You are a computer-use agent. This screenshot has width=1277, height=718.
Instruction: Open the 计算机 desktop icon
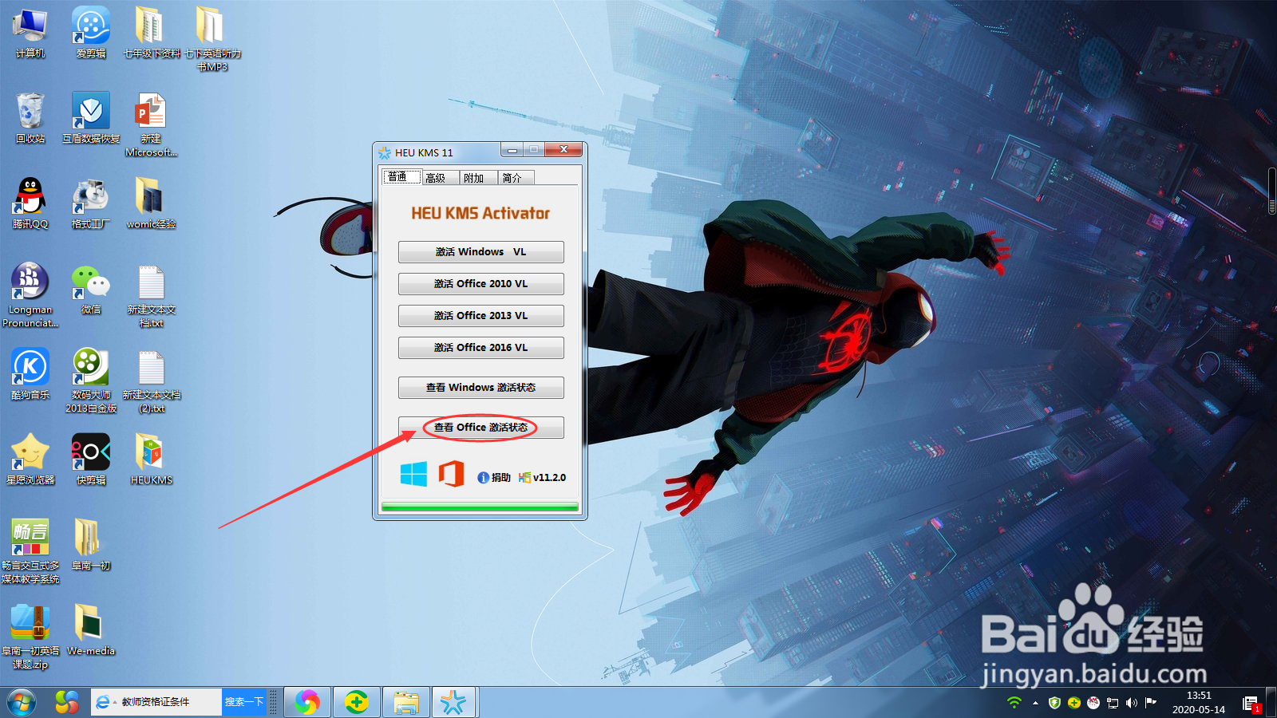(30, 34)
